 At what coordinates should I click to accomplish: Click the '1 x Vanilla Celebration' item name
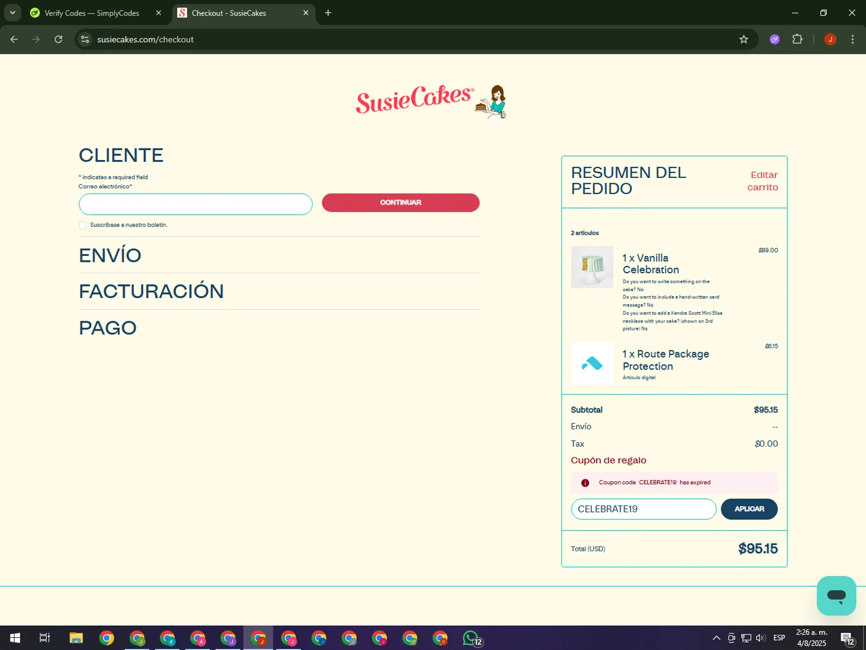pyautogui.click(x=651, y=264)
